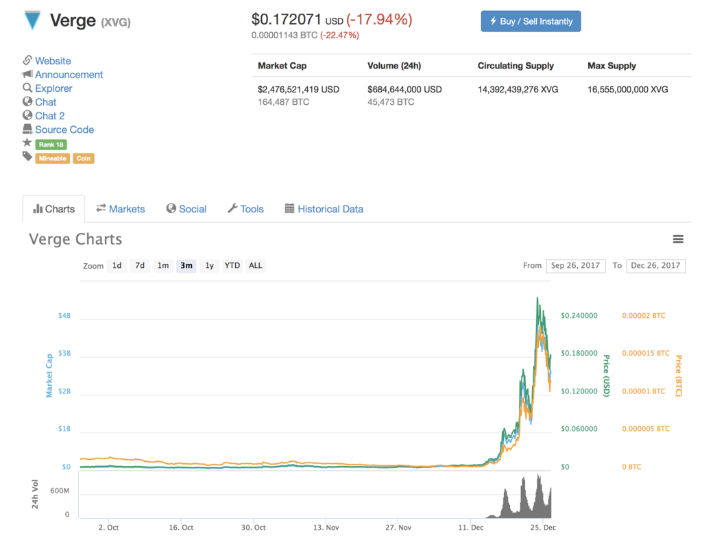Open the chart hamburger menu icon

pos(678,239)
